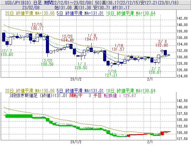Viewport: 191px width, 146px height.
Task: Click the magenta 転換値：129.67 text
Action: point(120,96)
